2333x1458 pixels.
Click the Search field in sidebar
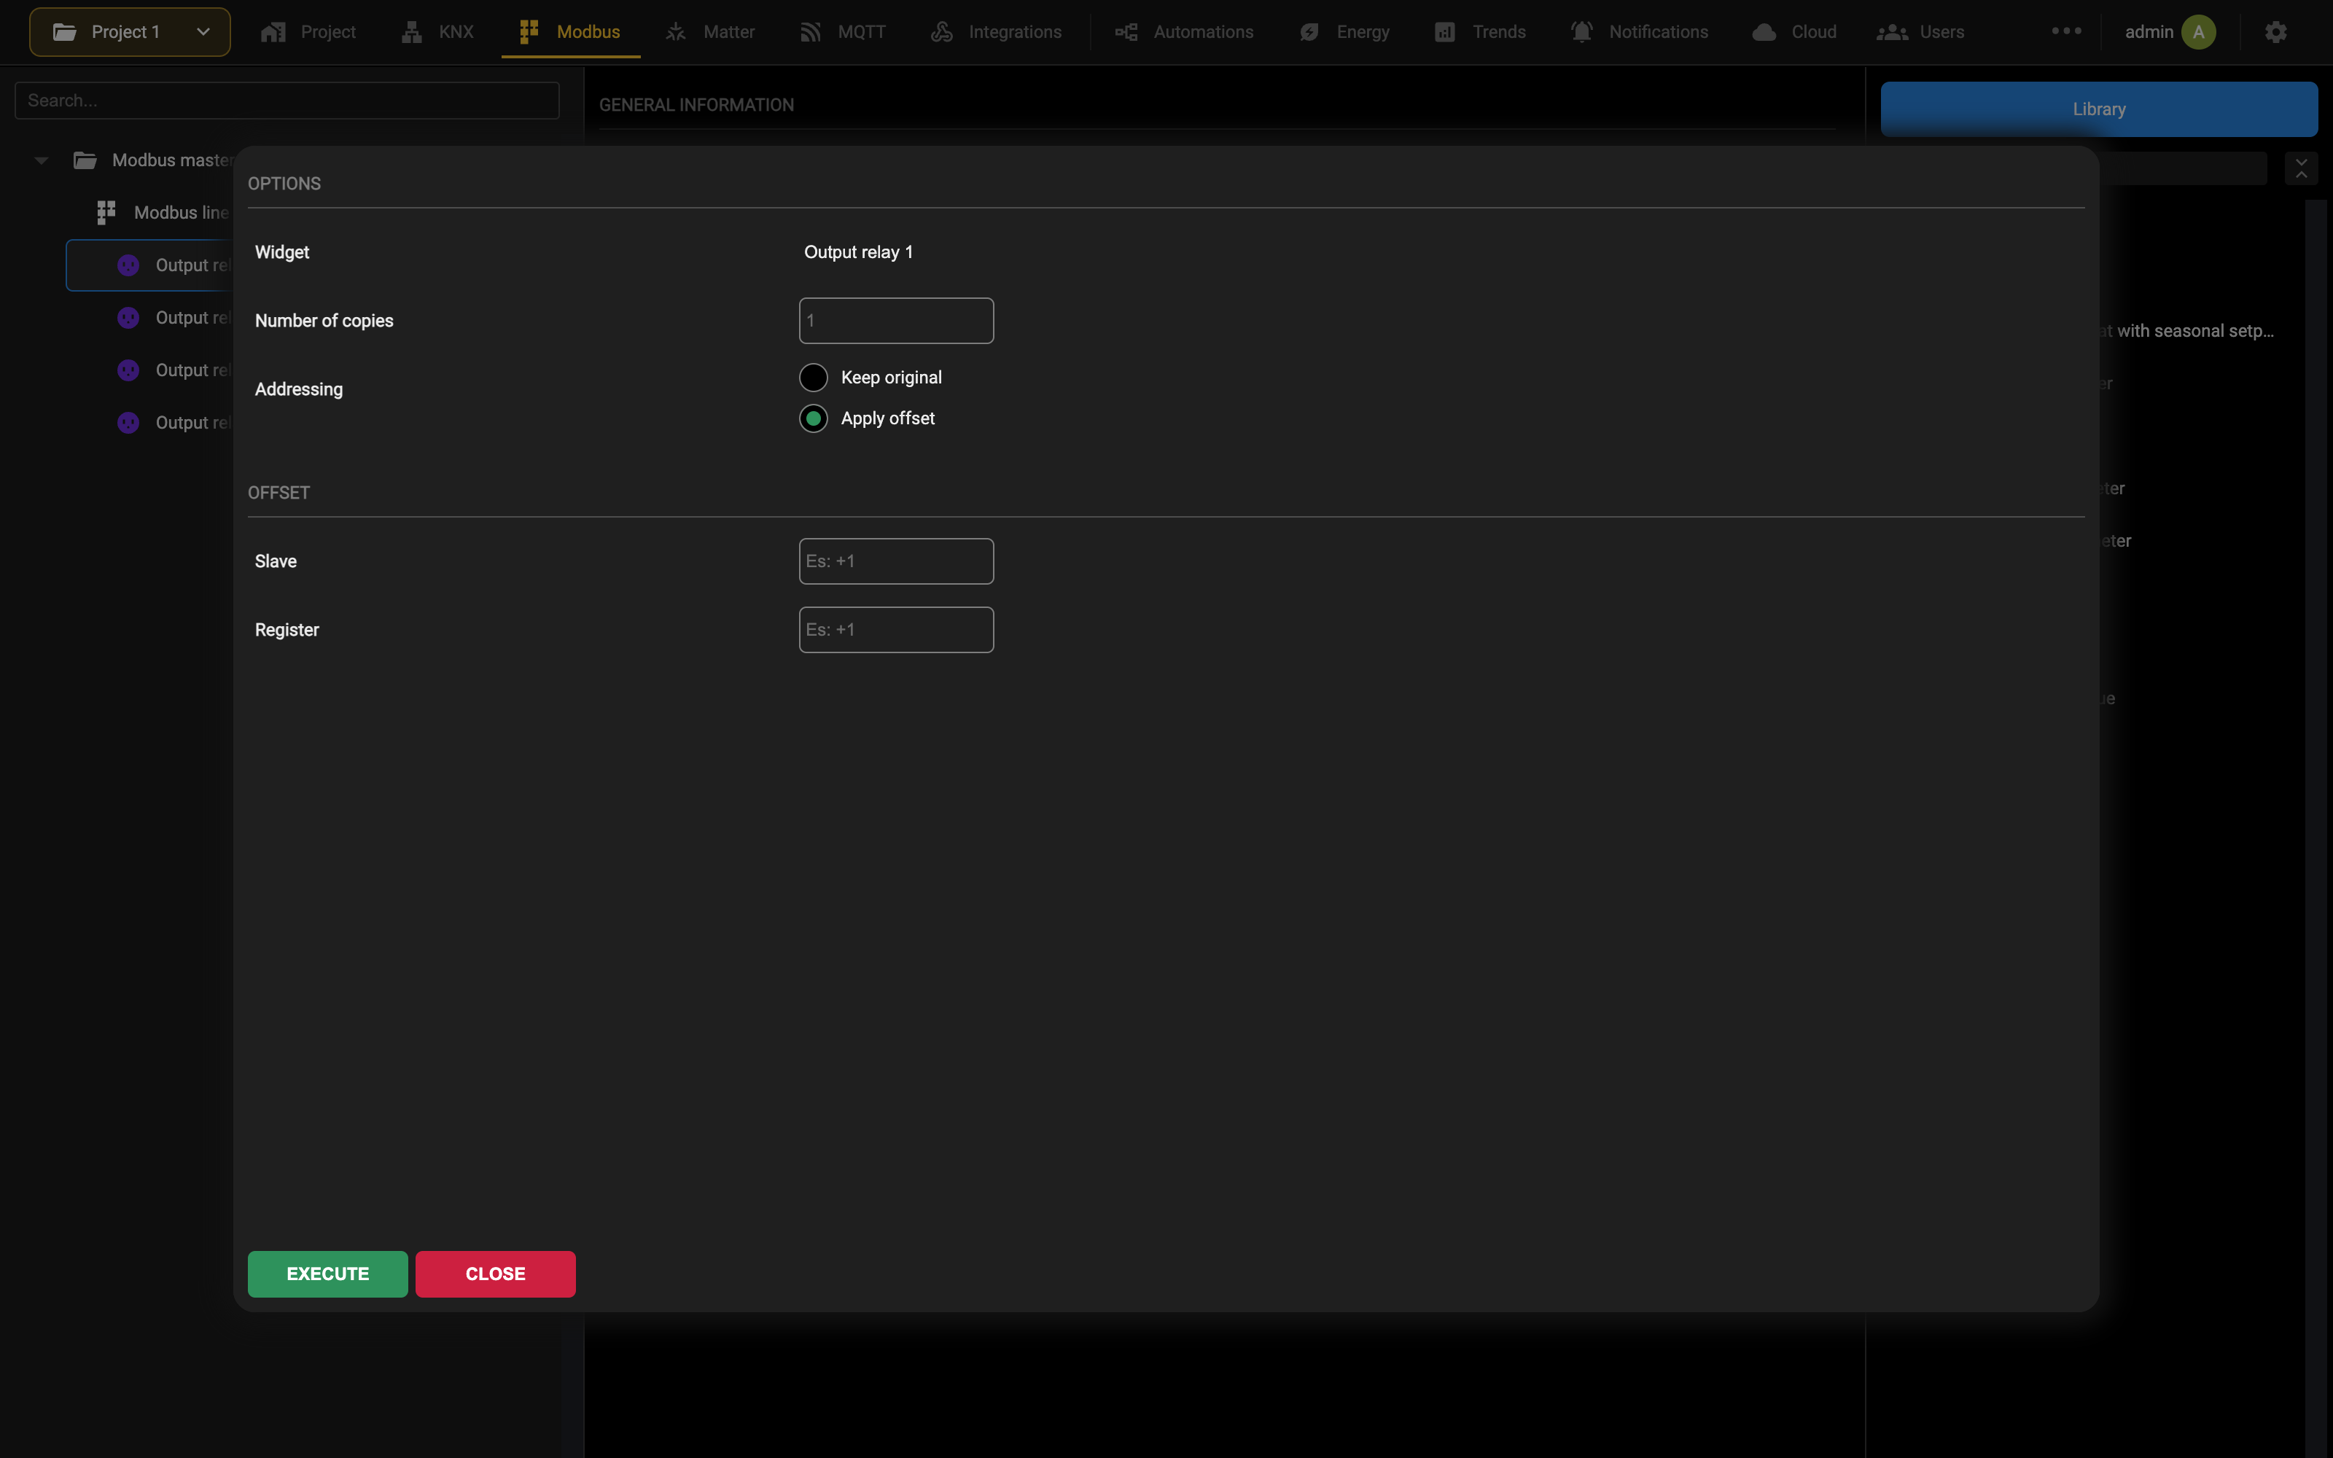pyautogui.click(x=287, y=101)
